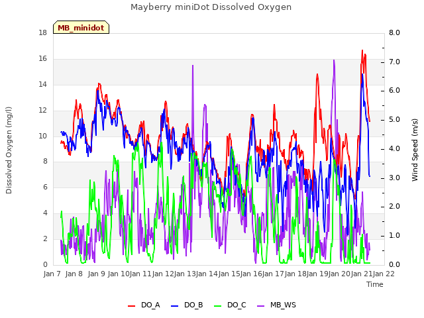Click the 16 value on left axis
424x318 pixels.
coord(42,59)
